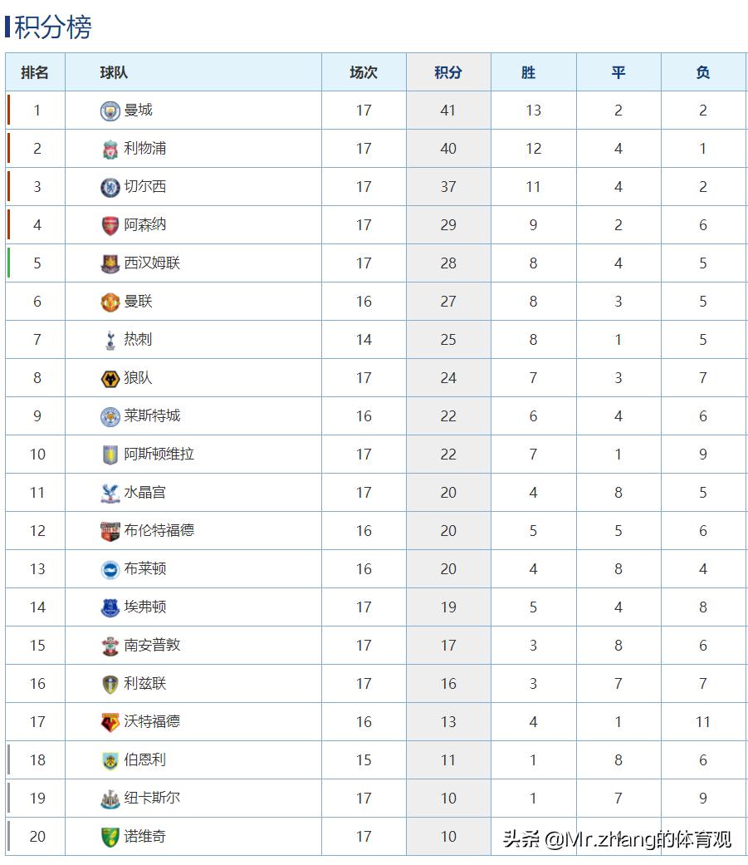The image size is (748, 865).
Task: Sort table by 场次 column header
Action: [x=364, y=72]
